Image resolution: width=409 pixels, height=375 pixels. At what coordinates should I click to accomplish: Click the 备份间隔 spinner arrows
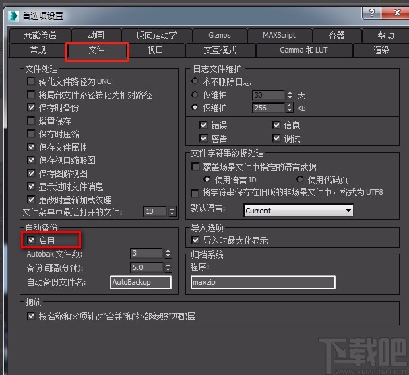(168, 267)
